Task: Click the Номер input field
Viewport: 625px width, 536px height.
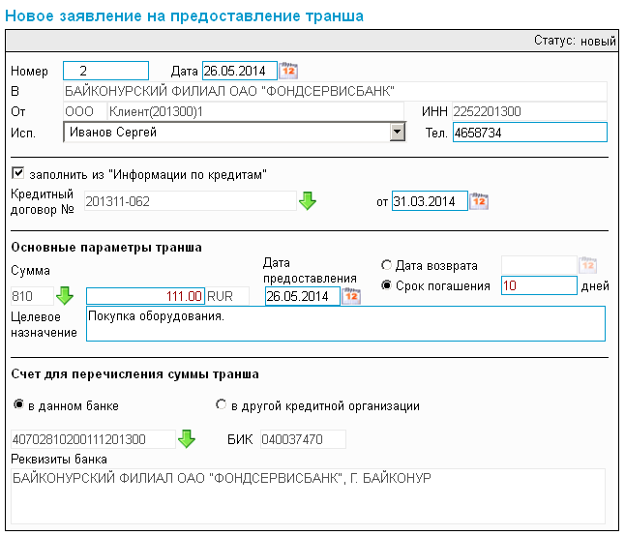Action: click(105, 71)
